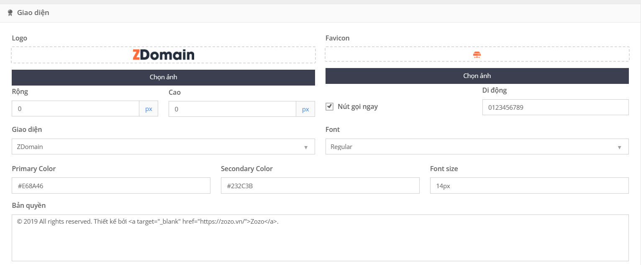This screenshot has width=641, height=265.
Task: Expand the Font Regular dropdown
Action: click(477, 146)
